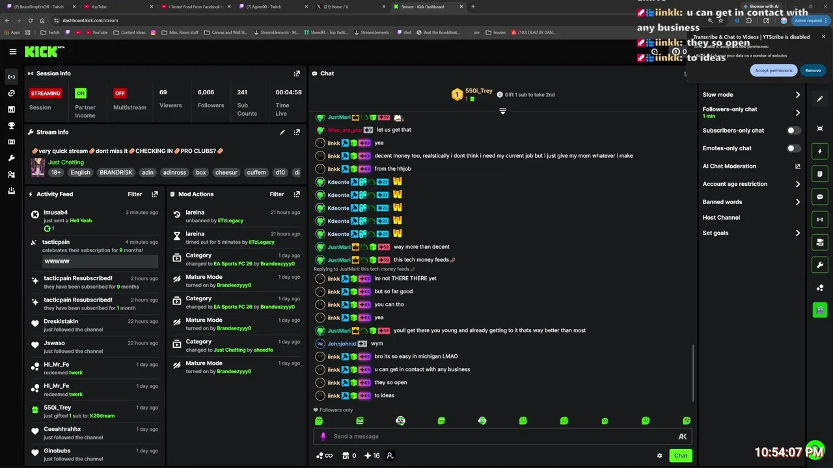Pop out the Activity Feed panel

click(154, 194)
